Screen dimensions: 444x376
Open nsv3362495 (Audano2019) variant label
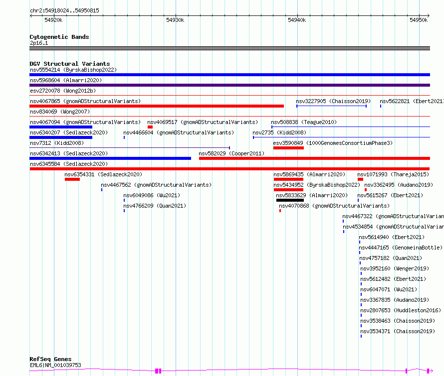(x=399, y=185)
